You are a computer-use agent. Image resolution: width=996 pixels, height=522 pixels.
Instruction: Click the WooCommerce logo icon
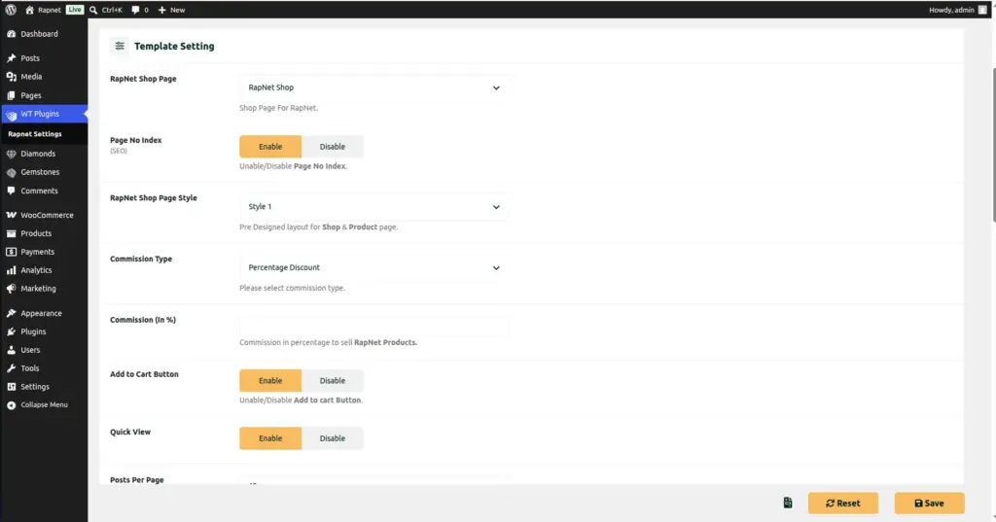(x=11, y=215)
